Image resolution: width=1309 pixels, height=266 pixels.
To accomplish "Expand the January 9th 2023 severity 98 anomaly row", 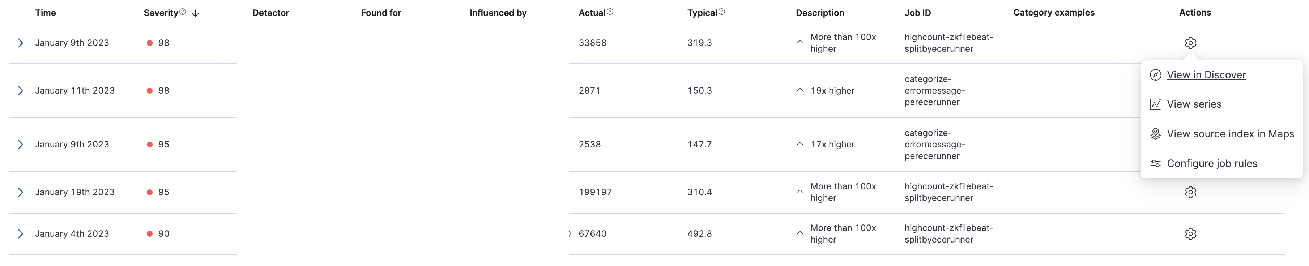I will pyautogui.click(x=20, y=43).
